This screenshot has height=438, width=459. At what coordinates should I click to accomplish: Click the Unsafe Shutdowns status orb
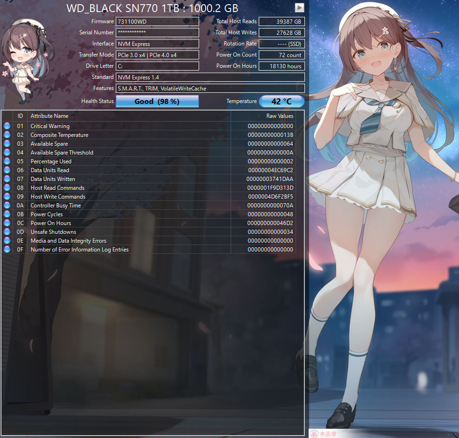point(7,232)
